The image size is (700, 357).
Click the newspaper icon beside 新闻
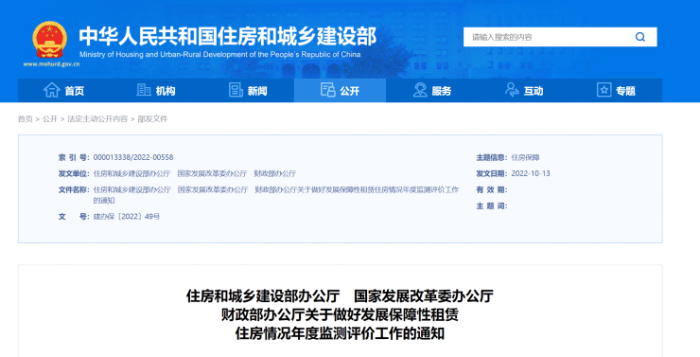click(236, 90)
